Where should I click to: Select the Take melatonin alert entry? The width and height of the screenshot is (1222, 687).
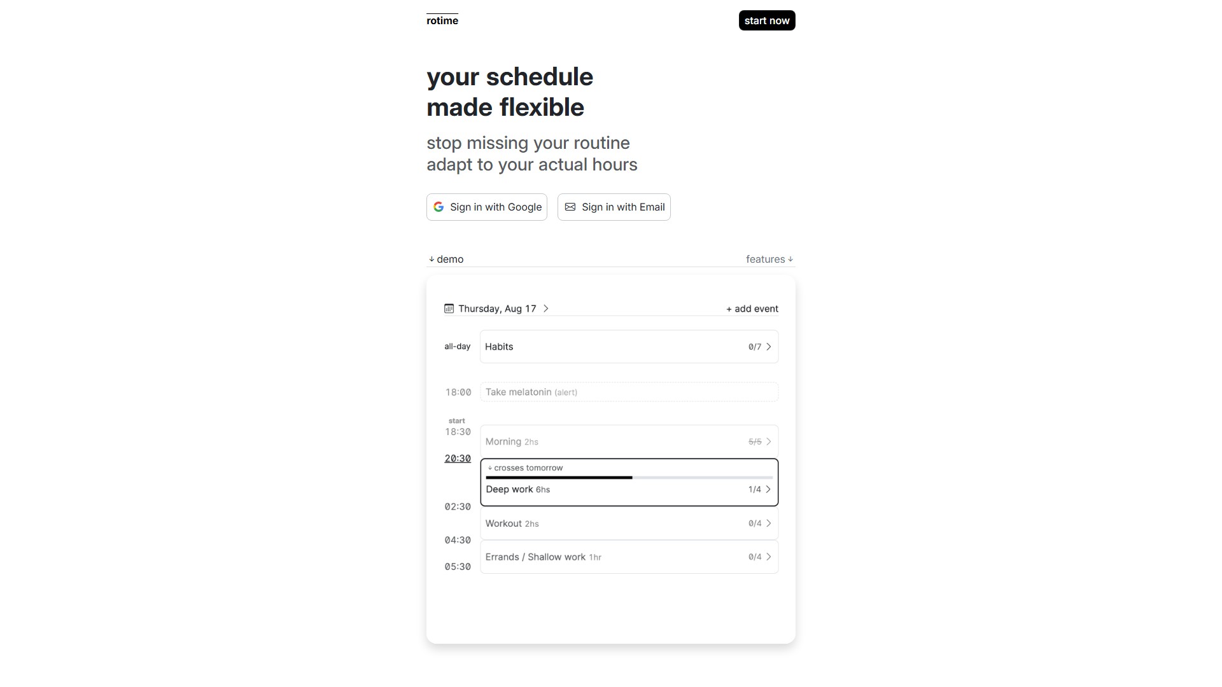tap(629, 392)
